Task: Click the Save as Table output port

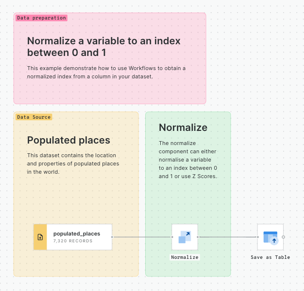Action: pyautogui.click(x=284, y=237)
